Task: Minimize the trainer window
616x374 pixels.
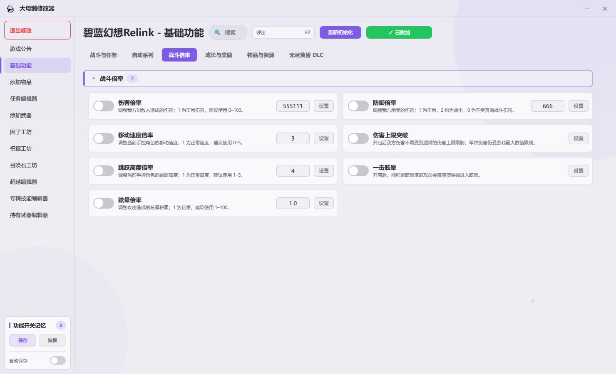Action: 587,9
